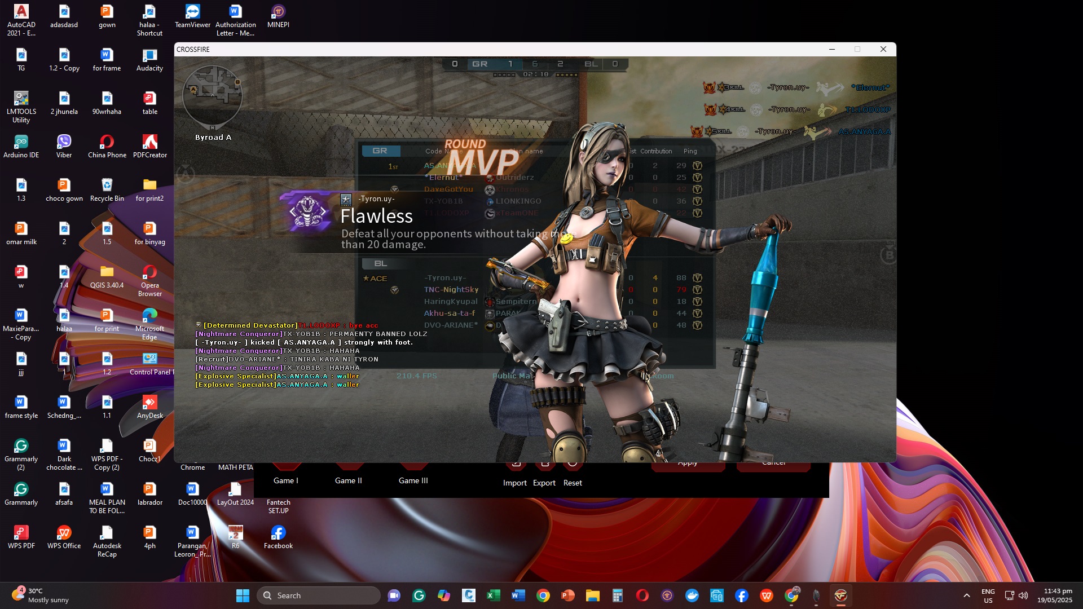Switch to the CrossFire taskbar icon

tap(841, 595)
